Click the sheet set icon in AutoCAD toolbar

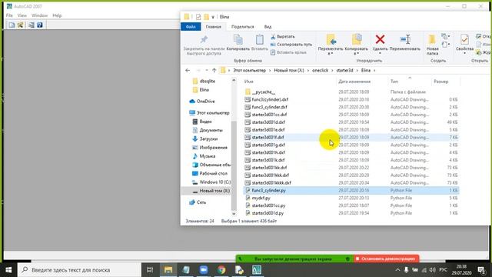31,25
